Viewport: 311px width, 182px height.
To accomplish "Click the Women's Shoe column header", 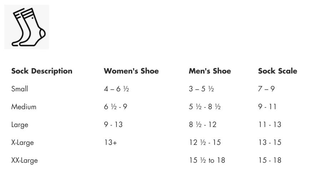I will click(131, 71).
